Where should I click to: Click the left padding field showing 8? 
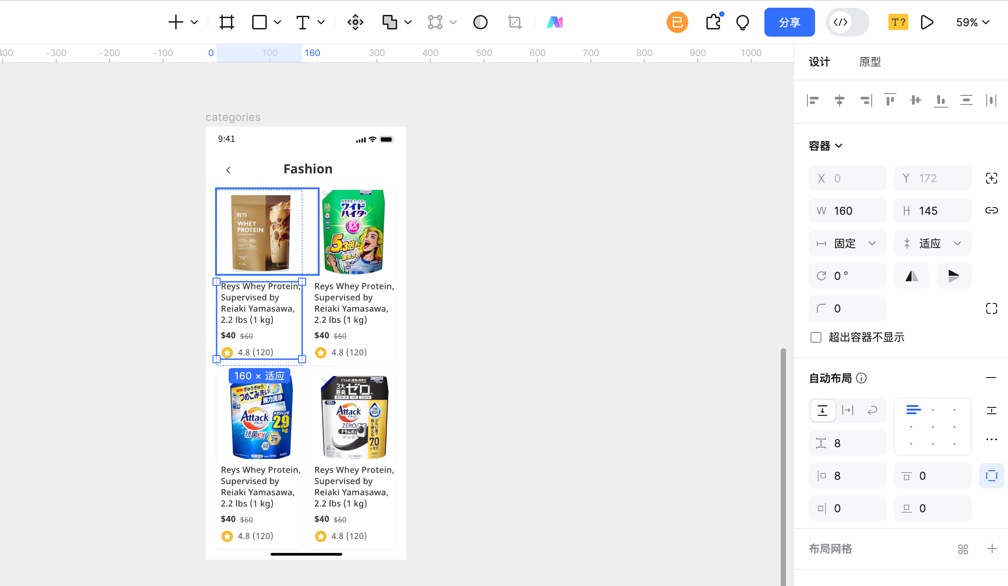[x=848, y=476]
